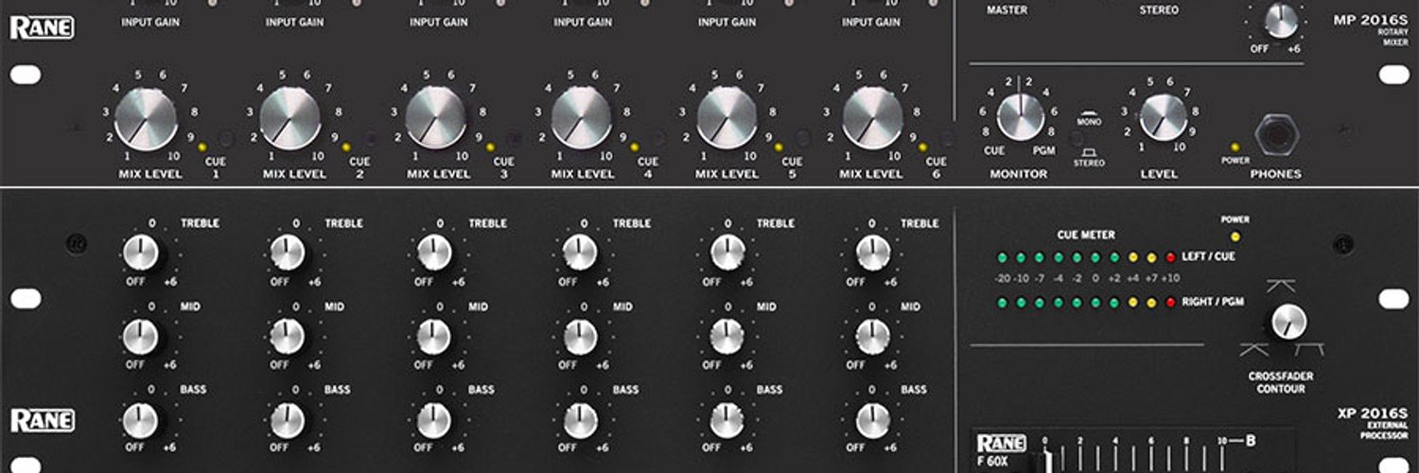Click channel 5 TREBLE knob
The image size is (1419, 473).
point(727,253)
